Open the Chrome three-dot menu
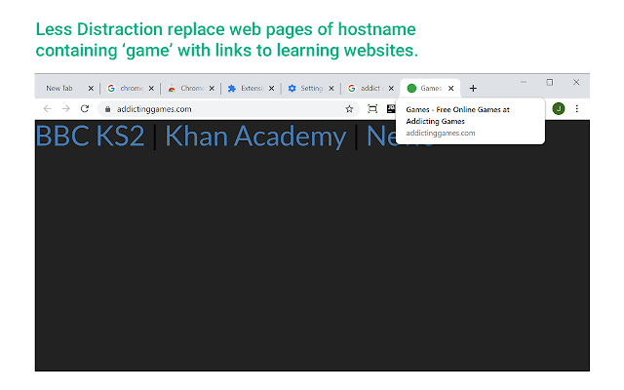This screenshot has height=390, width=624. coord(576,108)
